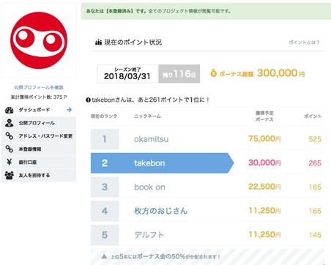Image resolution: width=331 pixels, height=265 pixels.
Task: Open the 友人を招待する menu item
Action: point(39,175)
